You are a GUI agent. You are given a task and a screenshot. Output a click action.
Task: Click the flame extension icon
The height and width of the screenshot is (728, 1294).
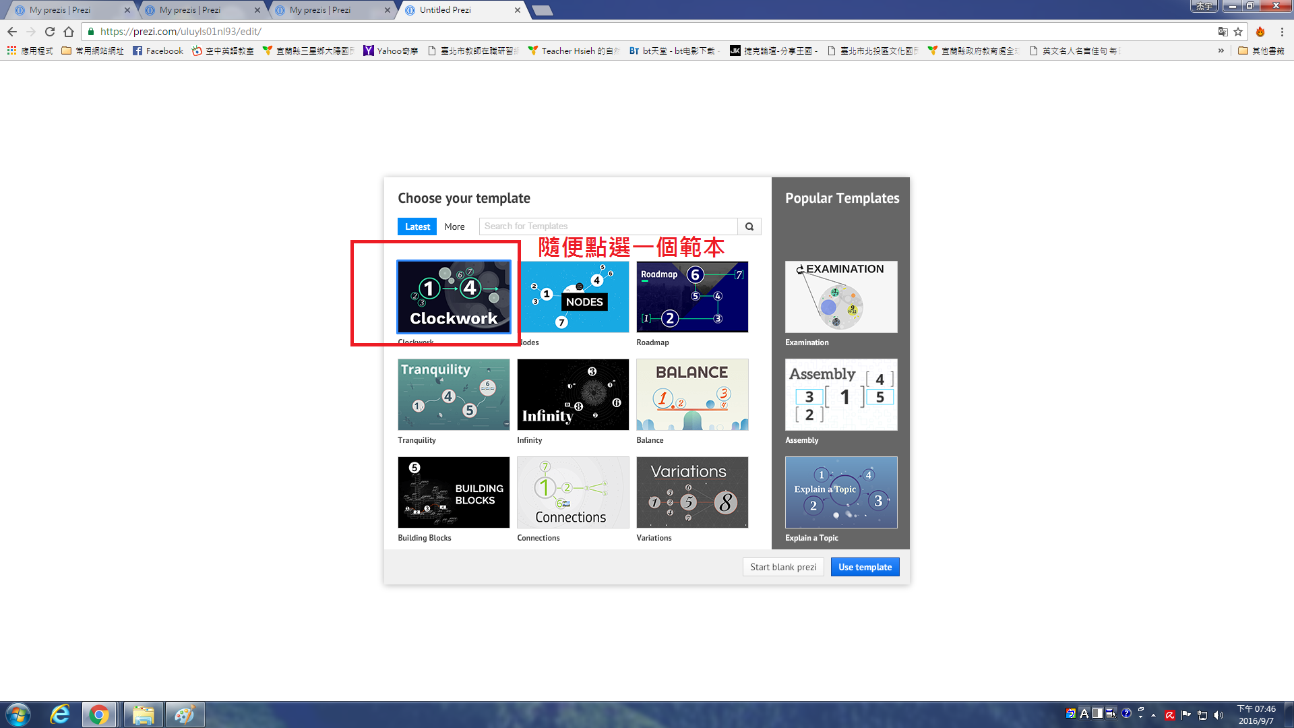(x=1260, y=32)
